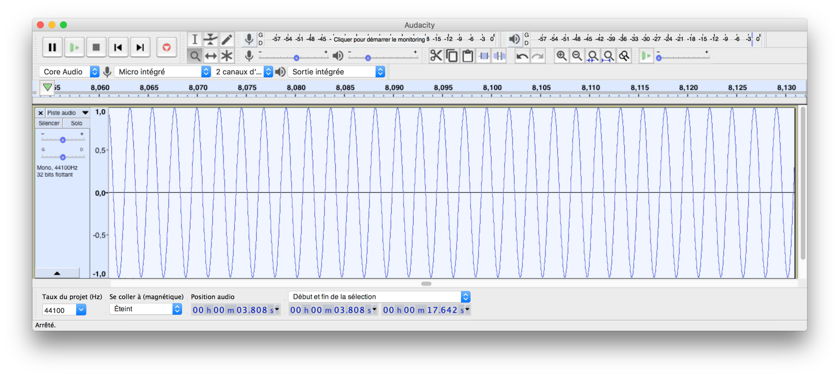Click the 'Mono, 44100Hz' track info text
This screenshot has width=839, height=377.
(57, 168)
